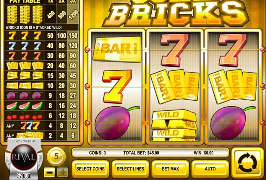Click the triple BAR symbol on middle reel
The width and height of the screenshot is (266, 180).
click(175, 86)
